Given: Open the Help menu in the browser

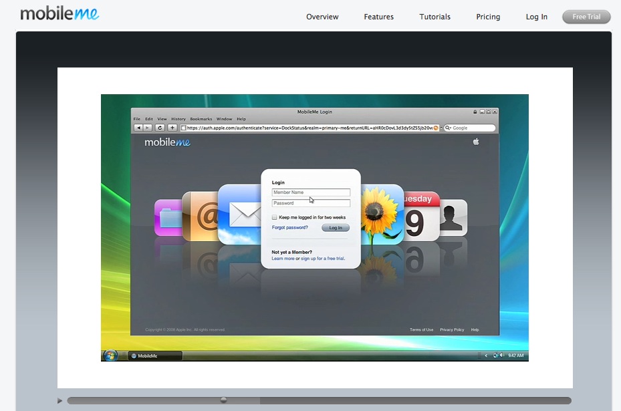Looking at the screenshot, I should 241,119.
